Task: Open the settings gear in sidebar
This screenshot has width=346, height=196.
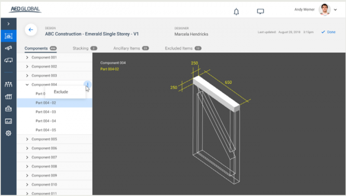Action: click(8, 133)
